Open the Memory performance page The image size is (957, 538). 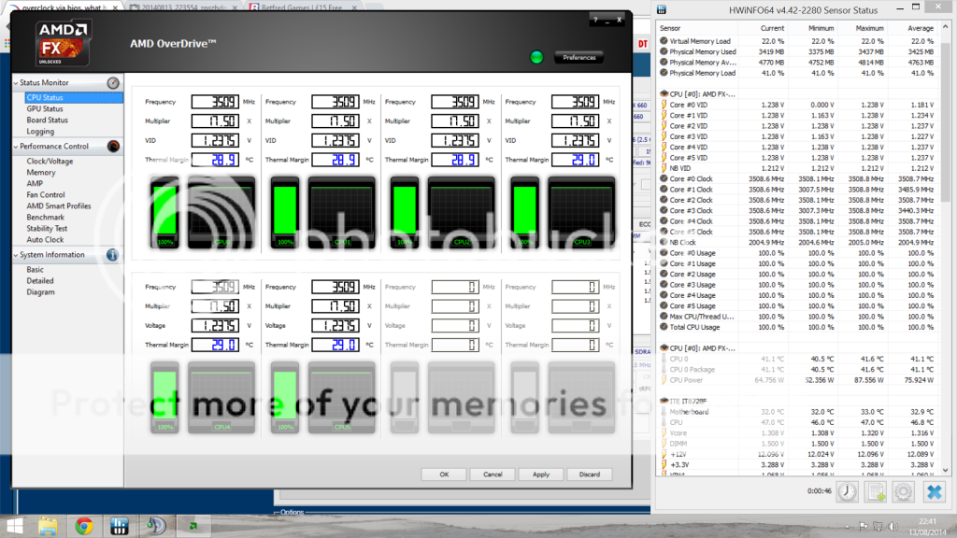coord(41,173)
